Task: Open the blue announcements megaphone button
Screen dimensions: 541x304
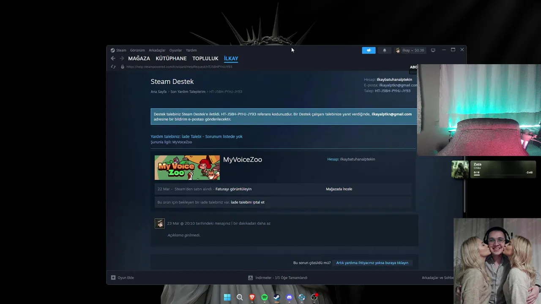Action: pos(369,50)
